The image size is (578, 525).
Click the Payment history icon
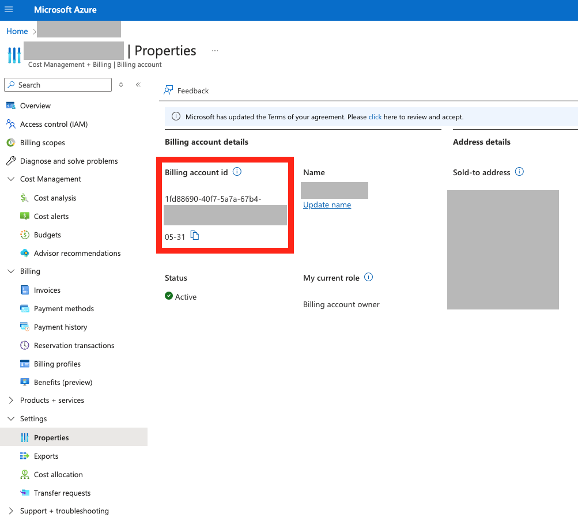pos(24,327)
